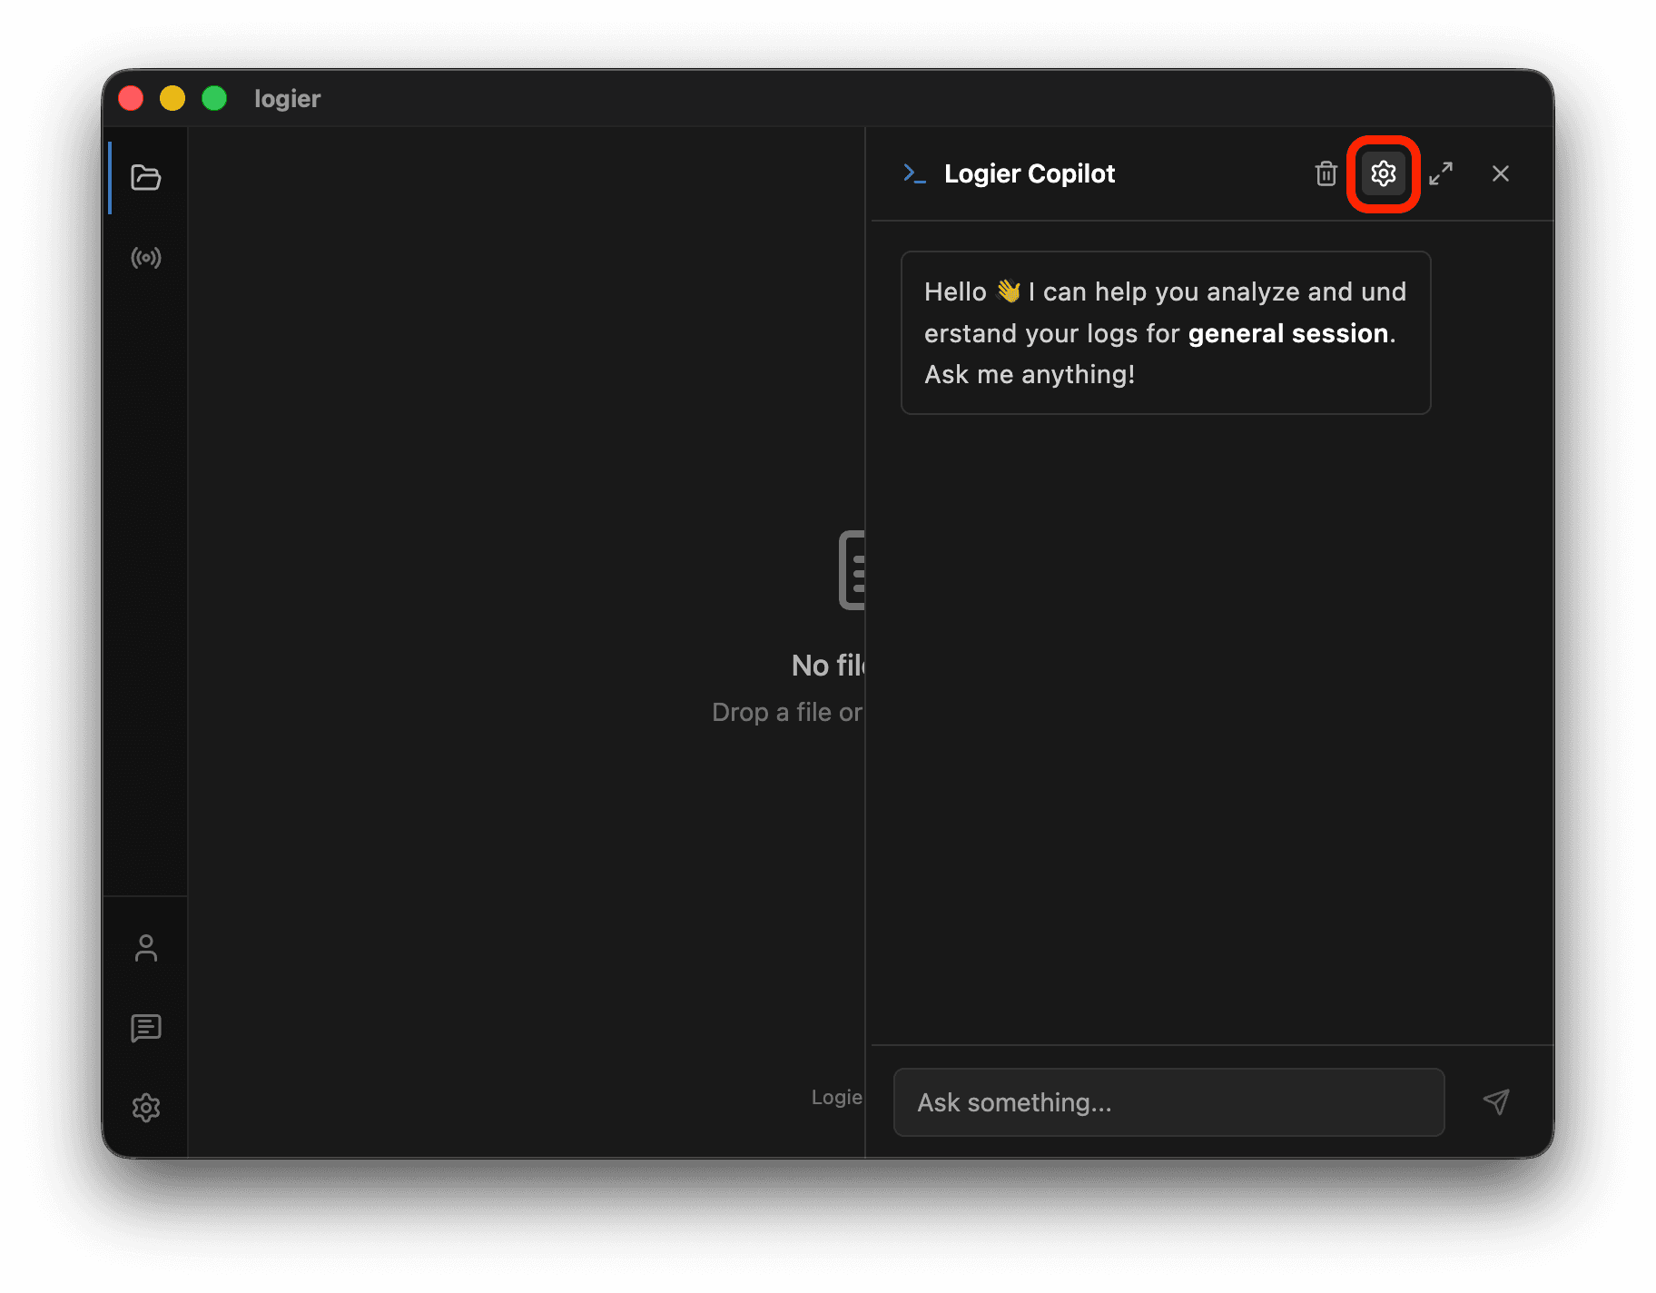Open the live stream broadcast sidebar icon
This screenshot has height=1293, width=1656.
(x=145, y=258)
